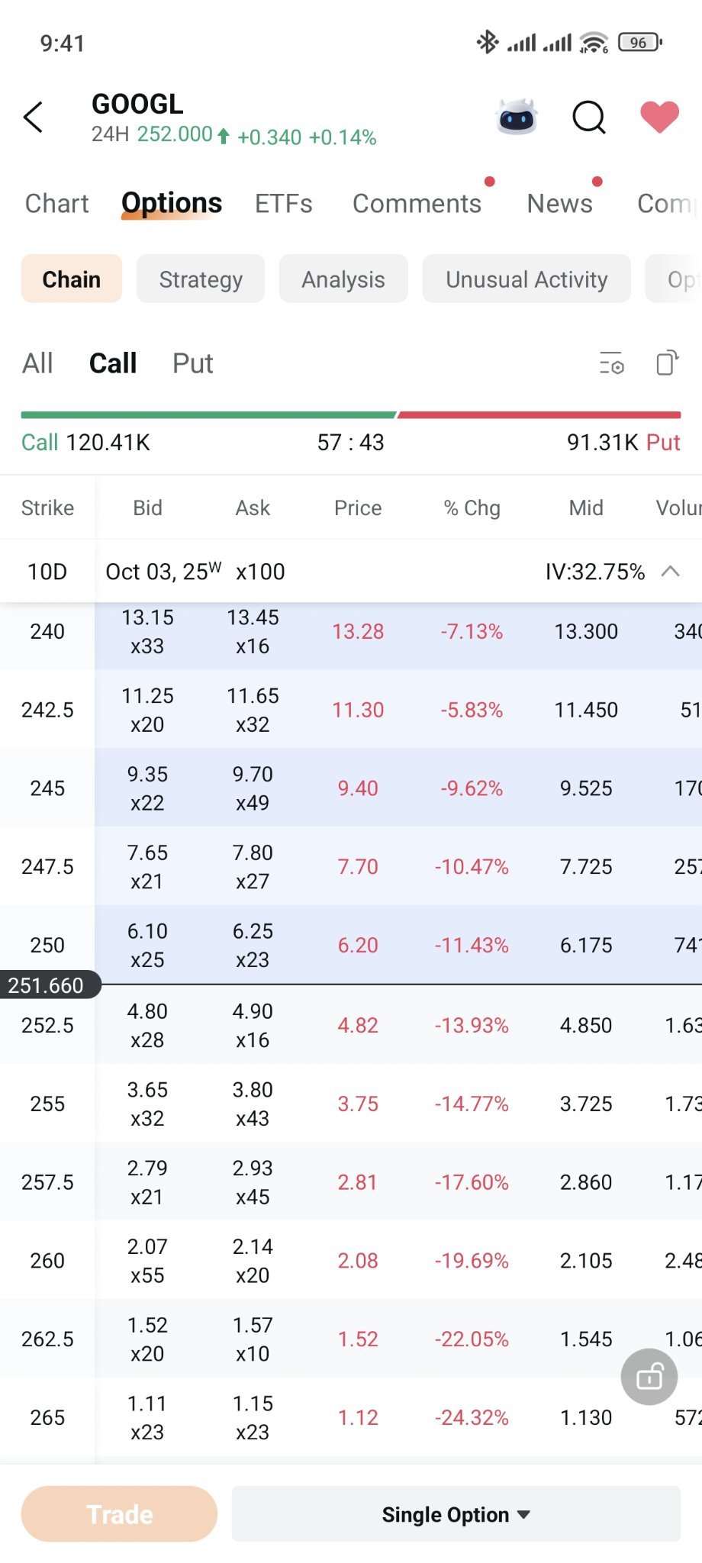This screenshot has width=702, height=1563.
Task: Show All calls and puts
Action: pos(37,363)
